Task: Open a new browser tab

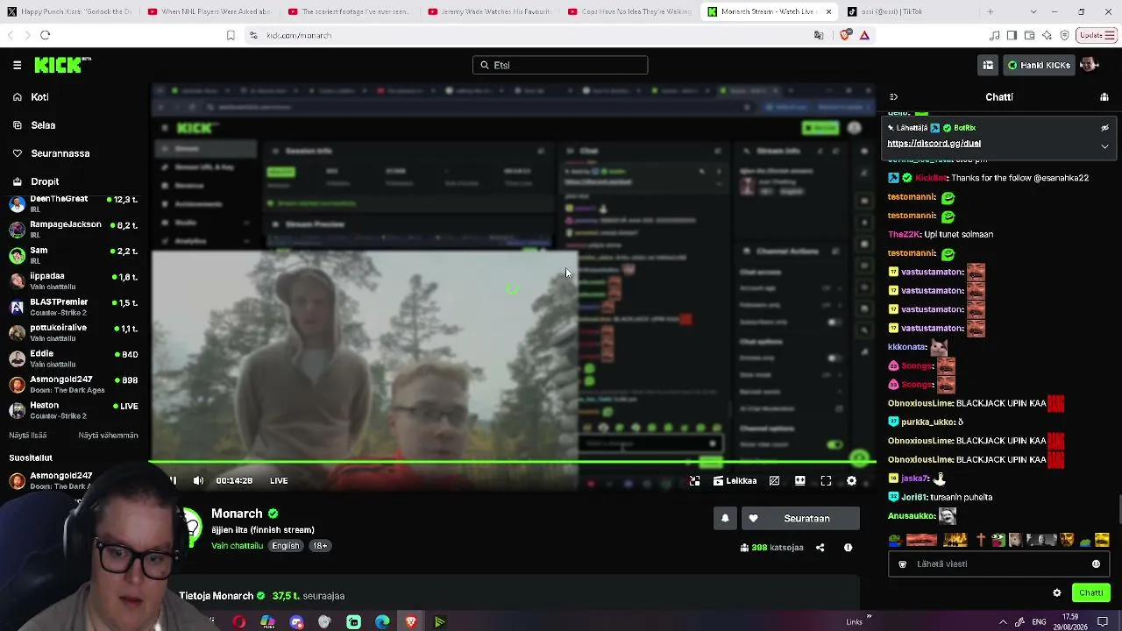Action: click(x=990, y=11)
